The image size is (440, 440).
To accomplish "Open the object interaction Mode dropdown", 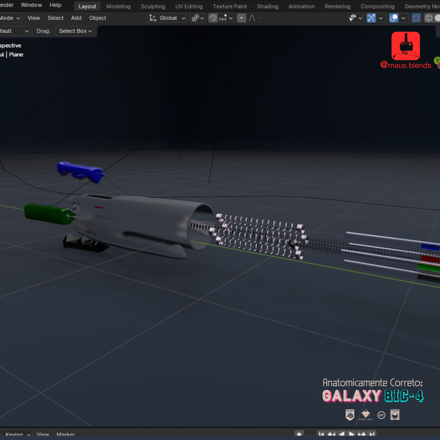I will (10, 18).
